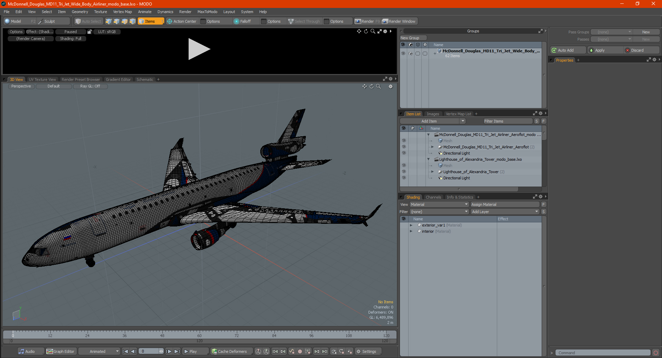Screen dimensions: 662x358
Task: Click the Auto Add button
Action: tap(568, 50)
